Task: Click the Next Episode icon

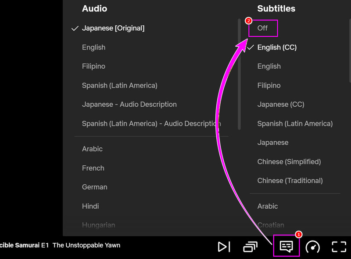Action: click(224, 246)
